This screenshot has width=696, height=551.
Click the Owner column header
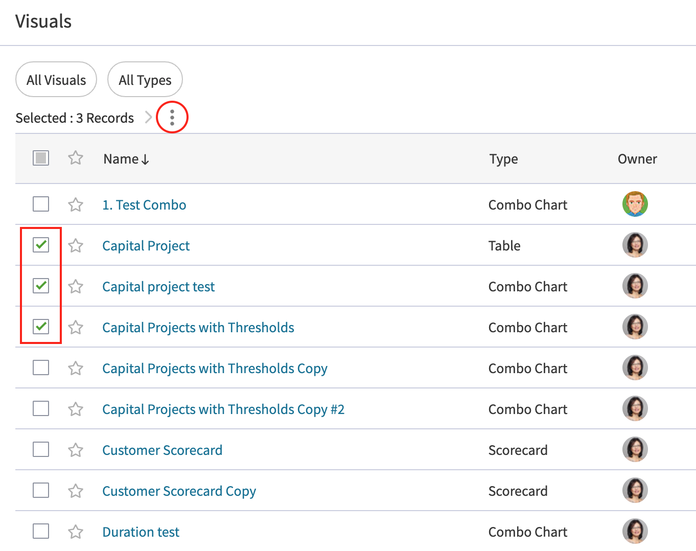pyautogui.click(x=637, y=159)
